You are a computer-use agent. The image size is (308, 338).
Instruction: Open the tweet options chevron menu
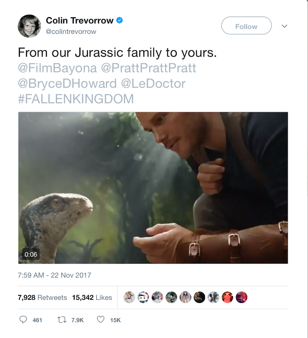pos(284,26)
